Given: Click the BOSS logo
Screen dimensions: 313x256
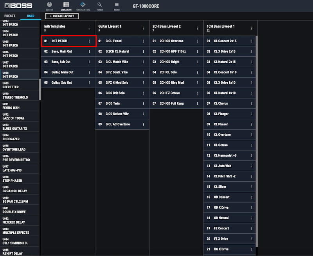Looking at the screenshot, I should click(x=18, y=6).
